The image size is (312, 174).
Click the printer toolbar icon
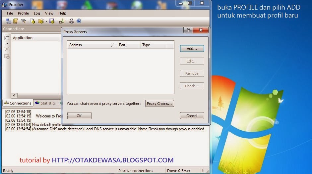point(72,21)
